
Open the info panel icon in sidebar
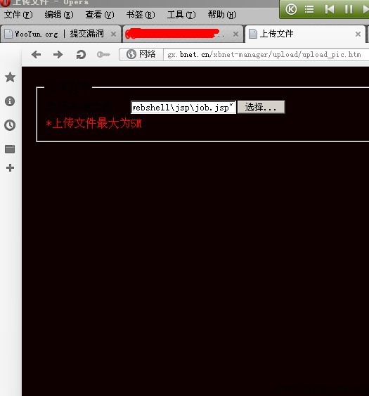[10, 101]
